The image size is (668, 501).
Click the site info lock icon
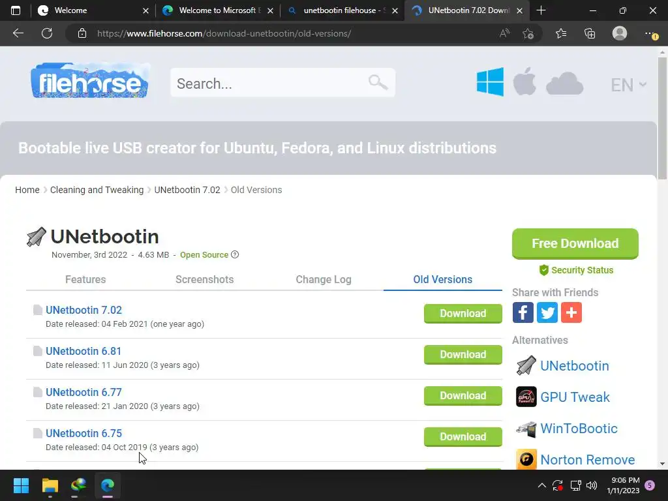(82, 33)
